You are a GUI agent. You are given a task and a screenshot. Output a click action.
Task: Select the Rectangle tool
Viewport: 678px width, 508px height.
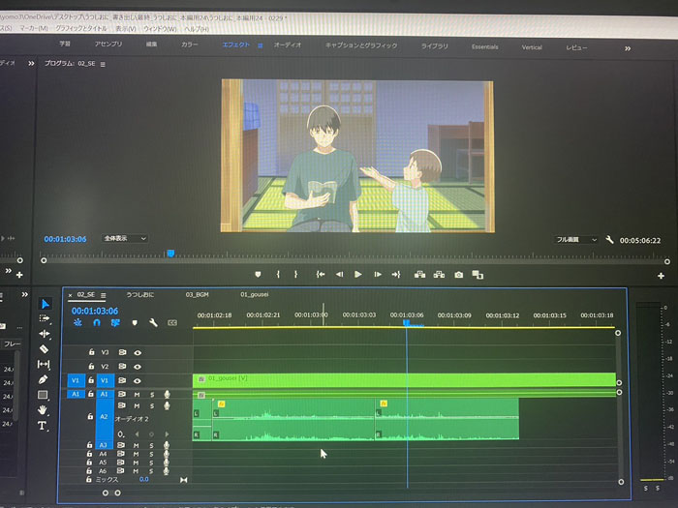click(x=43, y=395)
